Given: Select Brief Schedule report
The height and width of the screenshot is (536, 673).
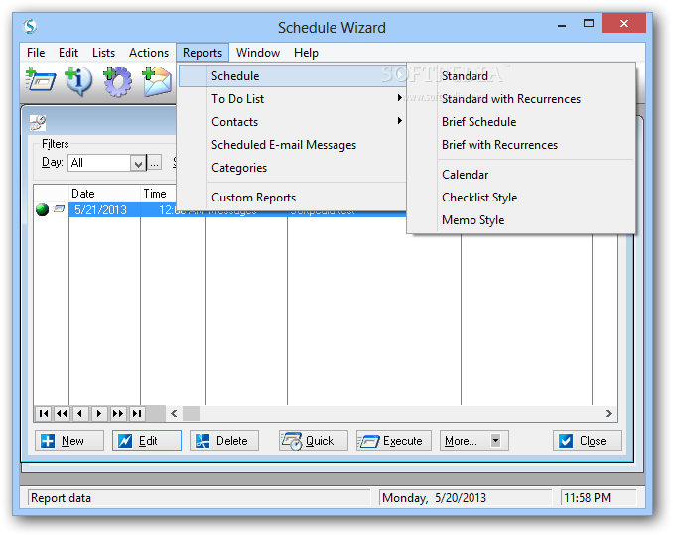Looking at the screenshot, I should click(x=521, y=121).
